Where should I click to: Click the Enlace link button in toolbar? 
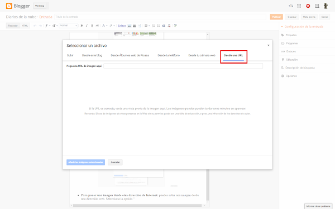pyautogui.click(x=122, y=26)
